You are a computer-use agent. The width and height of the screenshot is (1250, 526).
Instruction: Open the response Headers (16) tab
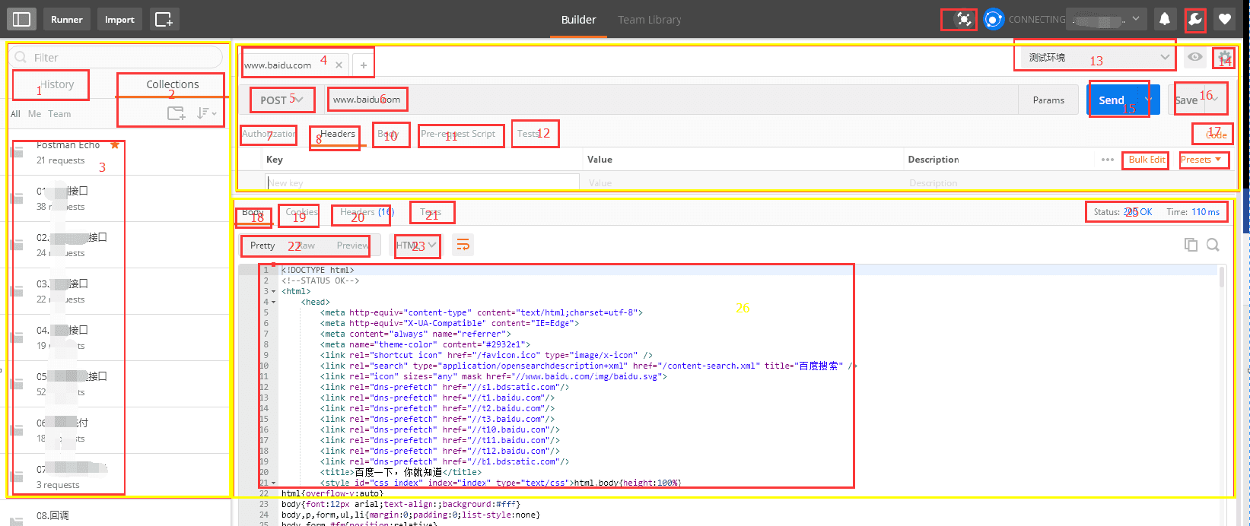tap(367, 212)
